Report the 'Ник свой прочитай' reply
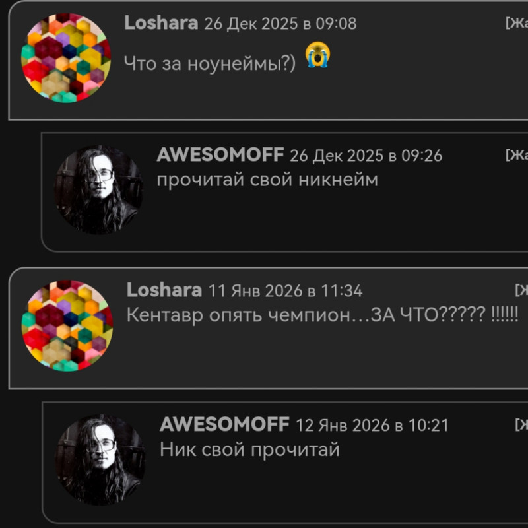The width and height of the screenshot is (528, 528). [521, 425]
